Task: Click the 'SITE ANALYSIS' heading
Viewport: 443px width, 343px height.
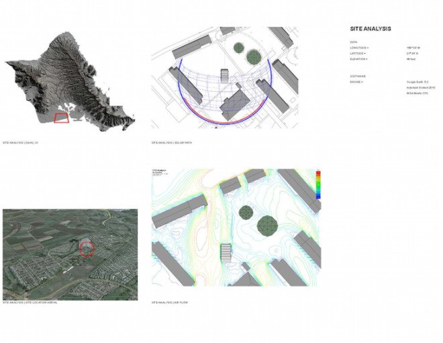Action: pos(371,29)
